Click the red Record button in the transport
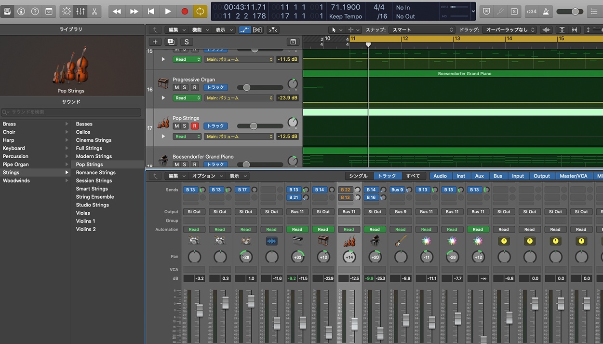This screenshot has height=344, width=603. (x=185, y=11)
